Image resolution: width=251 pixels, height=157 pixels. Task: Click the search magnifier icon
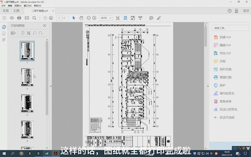pos(34,18)
